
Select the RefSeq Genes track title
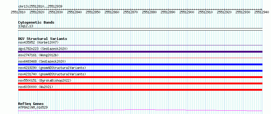(x=31, y=104)
